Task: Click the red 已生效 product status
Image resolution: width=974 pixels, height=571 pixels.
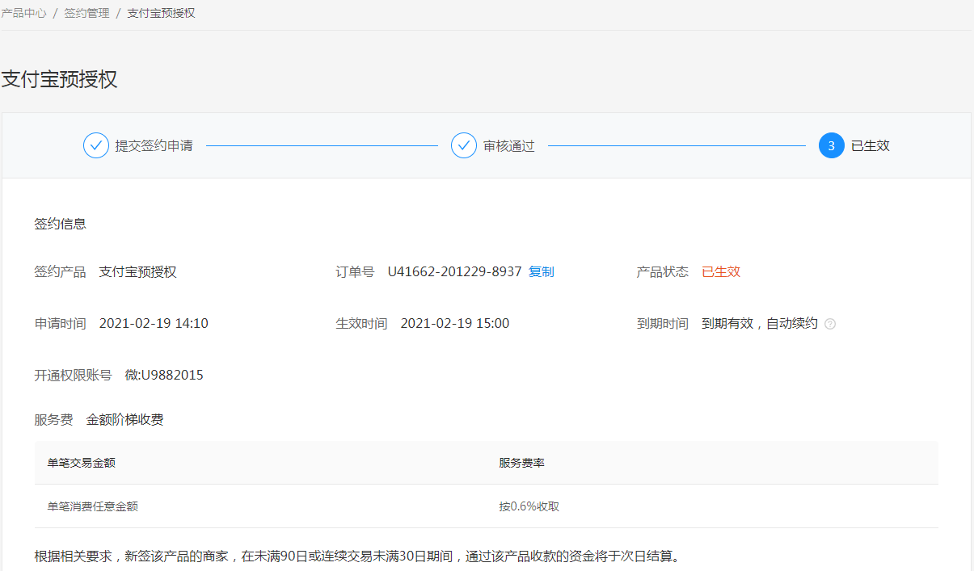Action: click(x=721, y=272)
